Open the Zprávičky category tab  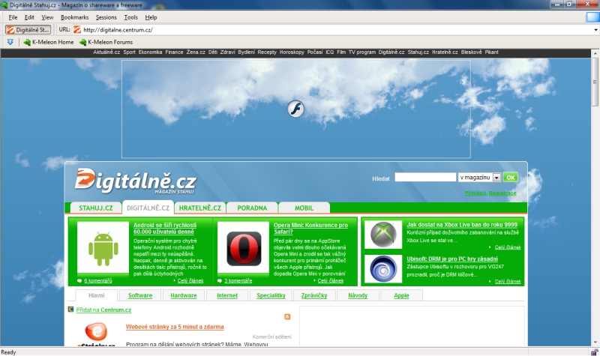(x=314, y=295)
